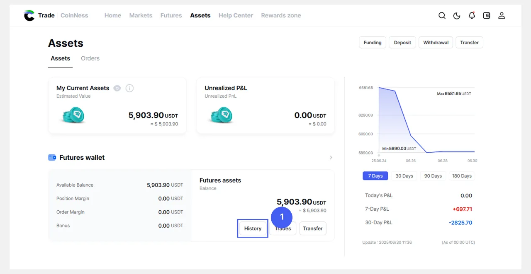This screenshot has height=274, width=531.
Task: Open notifications bell icon
Action: (x=472, y=16)
